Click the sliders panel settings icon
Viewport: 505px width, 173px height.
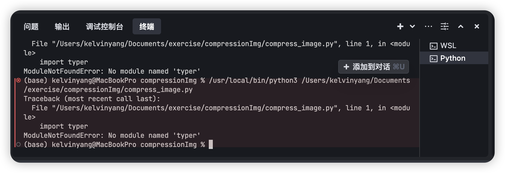point(445,26)
